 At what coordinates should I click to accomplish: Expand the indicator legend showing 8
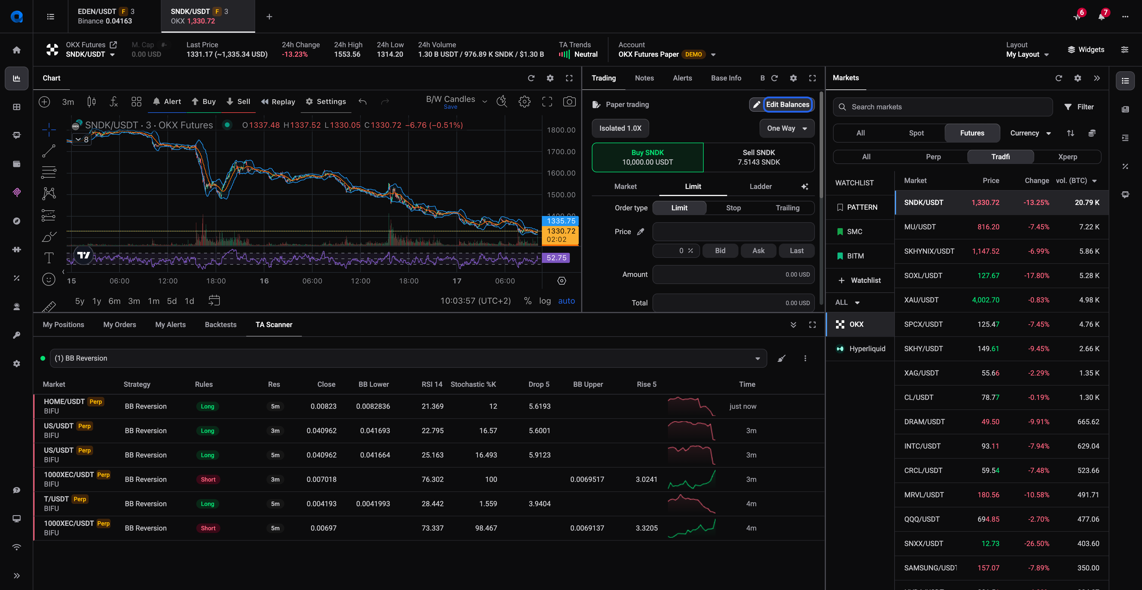[x=82, y=140]
